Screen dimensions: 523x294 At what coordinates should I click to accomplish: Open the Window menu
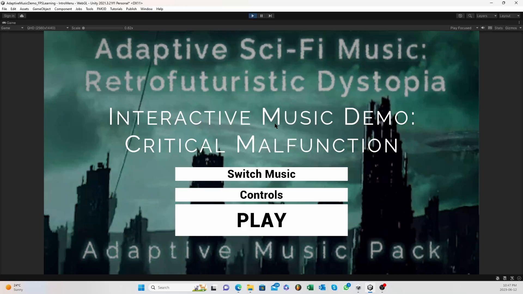[146, 9]
